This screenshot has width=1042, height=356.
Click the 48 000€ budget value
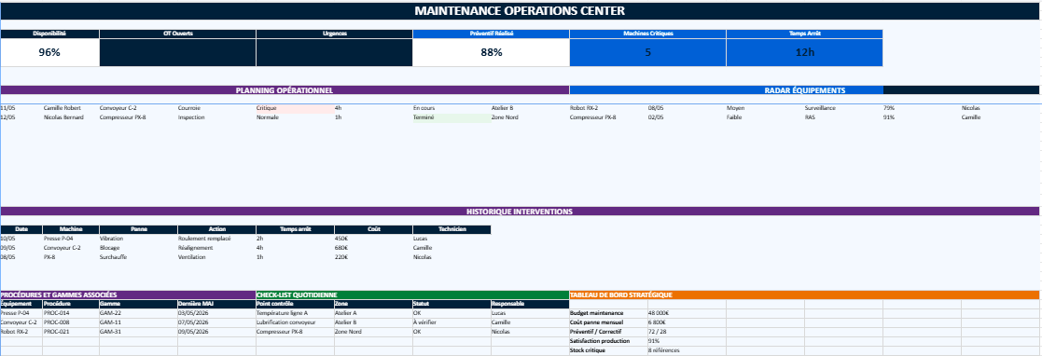click(x=688, y=313)
